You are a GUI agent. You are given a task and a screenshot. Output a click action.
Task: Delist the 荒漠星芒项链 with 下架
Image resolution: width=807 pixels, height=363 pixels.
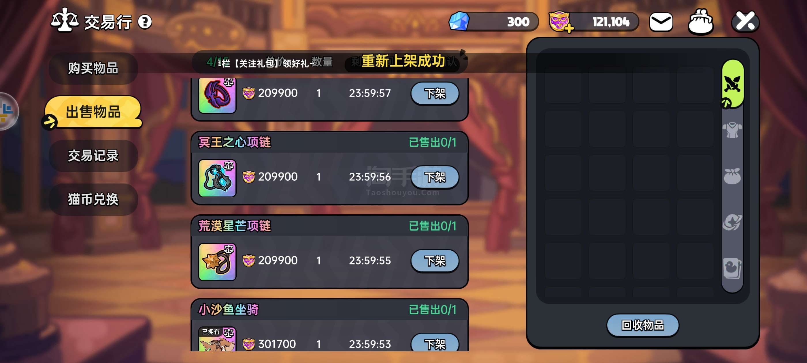[435, 261]
